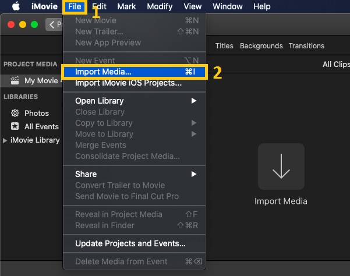This screenshot has width=350, height=276.
Task: Click the green full-screen window button
Action: pos(34,24)
